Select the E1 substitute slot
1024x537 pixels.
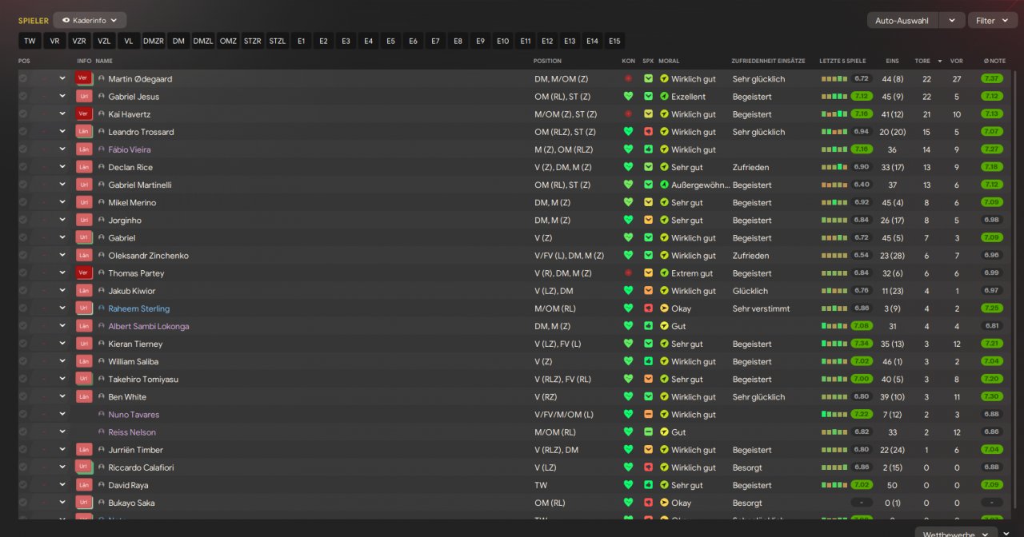click(301, 41)
